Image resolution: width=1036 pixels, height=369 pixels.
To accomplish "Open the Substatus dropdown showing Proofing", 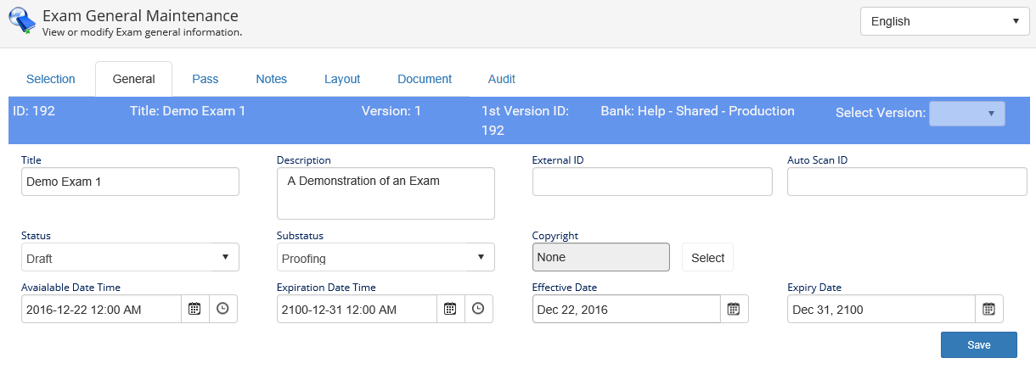I will point(386,257).
